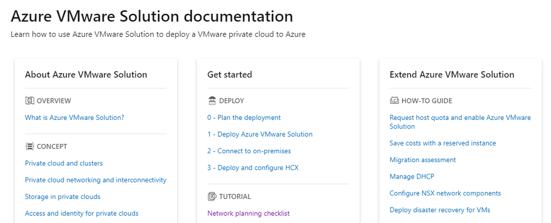Click the Tutorial section icon
The image size is (551, 223).
[212, 197]
